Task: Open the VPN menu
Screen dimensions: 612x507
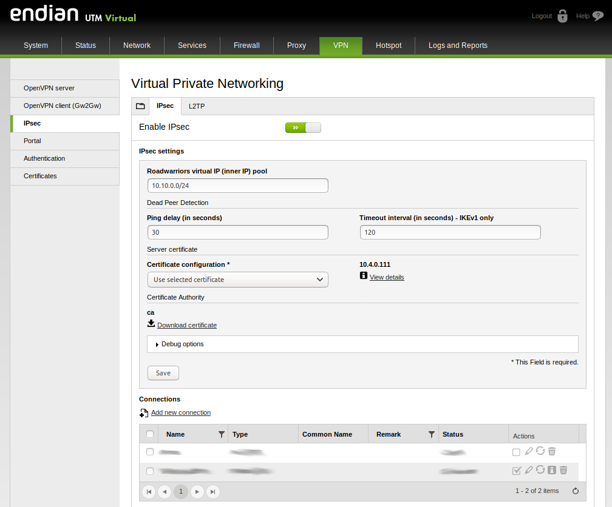Action: 341,45
